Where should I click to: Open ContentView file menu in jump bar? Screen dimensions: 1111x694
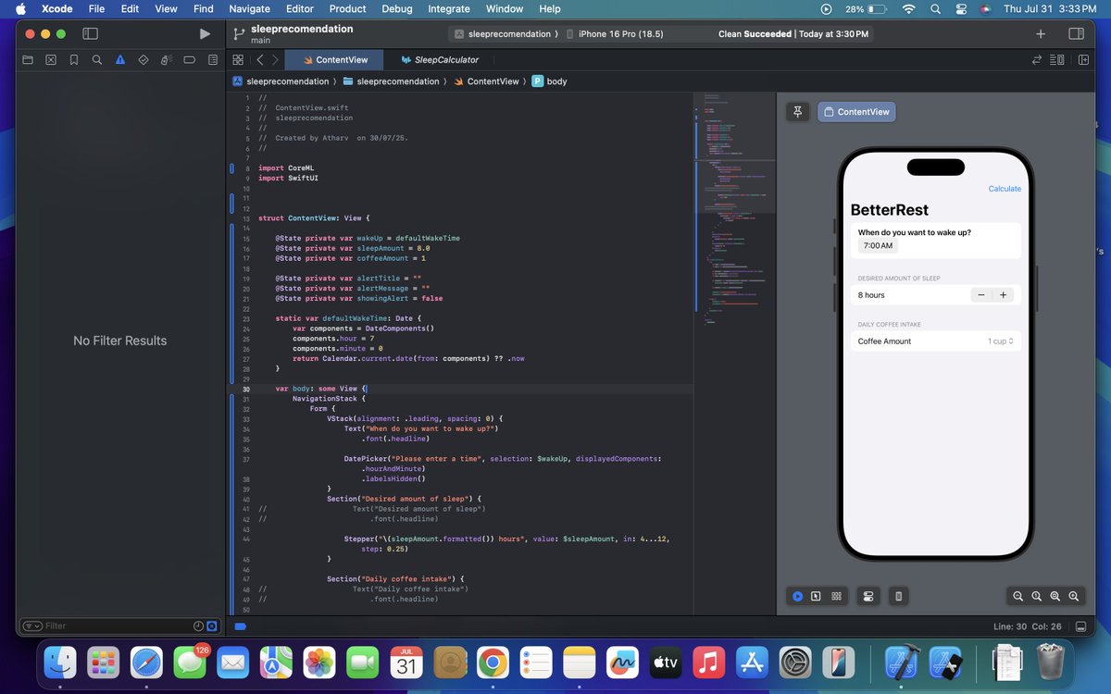pos(486,81)
